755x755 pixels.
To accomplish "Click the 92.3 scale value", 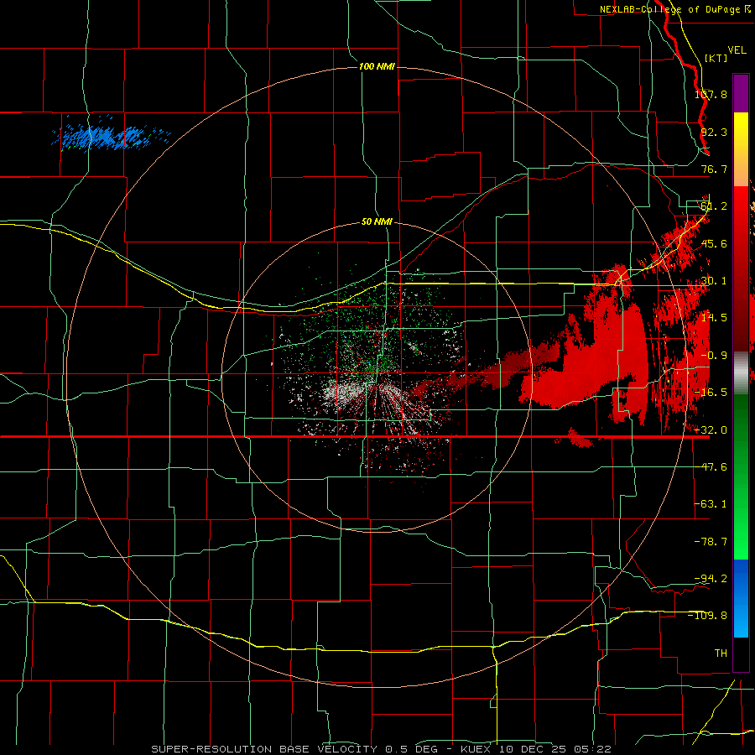I will point(714,132).
